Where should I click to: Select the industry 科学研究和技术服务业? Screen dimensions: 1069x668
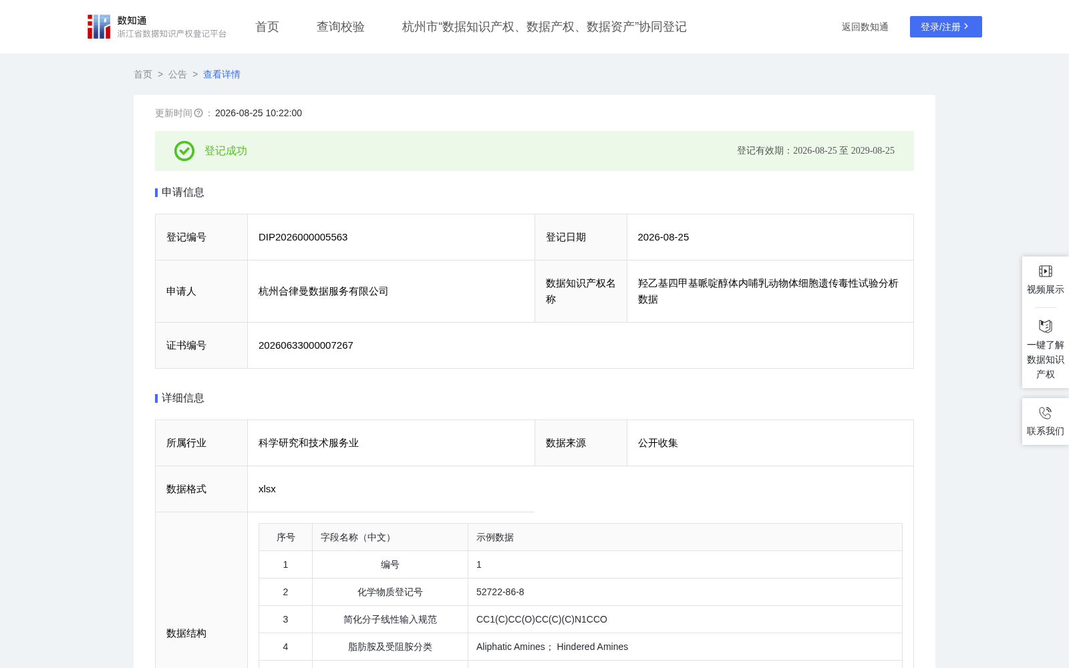coord(309,443)
